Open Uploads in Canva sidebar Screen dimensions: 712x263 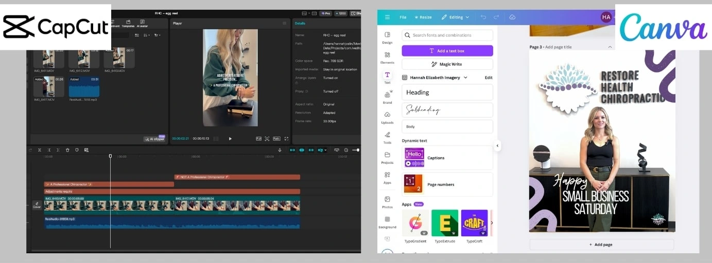click(x=387, y=117)
